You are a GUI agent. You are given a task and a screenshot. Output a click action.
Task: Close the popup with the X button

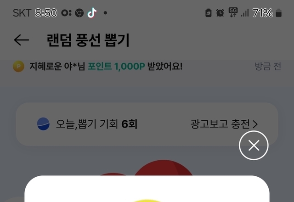click(254, 146)
